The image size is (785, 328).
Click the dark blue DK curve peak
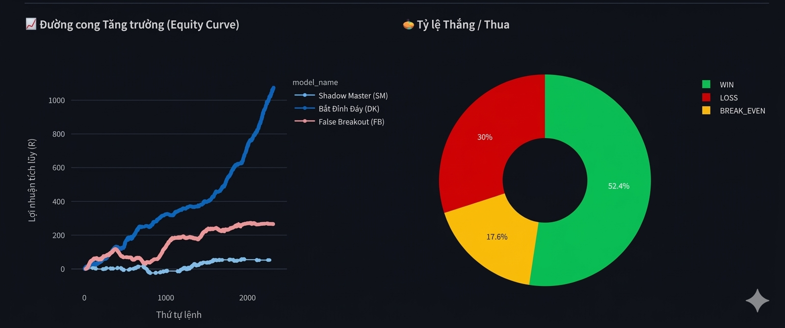(273, 88)
